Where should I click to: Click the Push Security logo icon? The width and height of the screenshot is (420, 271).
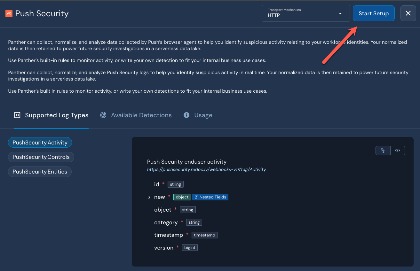pyautogui.click(x=9, y=13)
